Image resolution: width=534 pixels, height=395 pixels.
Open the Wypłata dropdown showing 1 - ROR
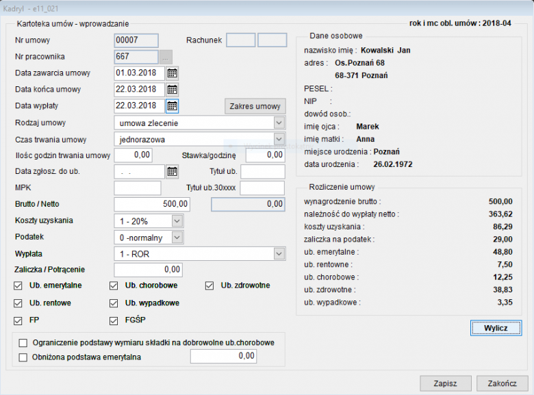point(279,254)
